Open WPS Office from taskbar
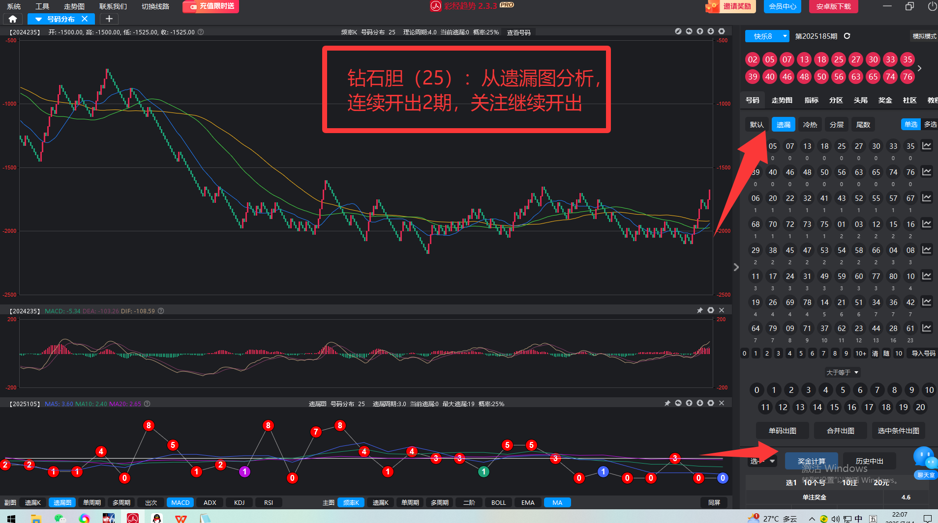 coord(181,518)
